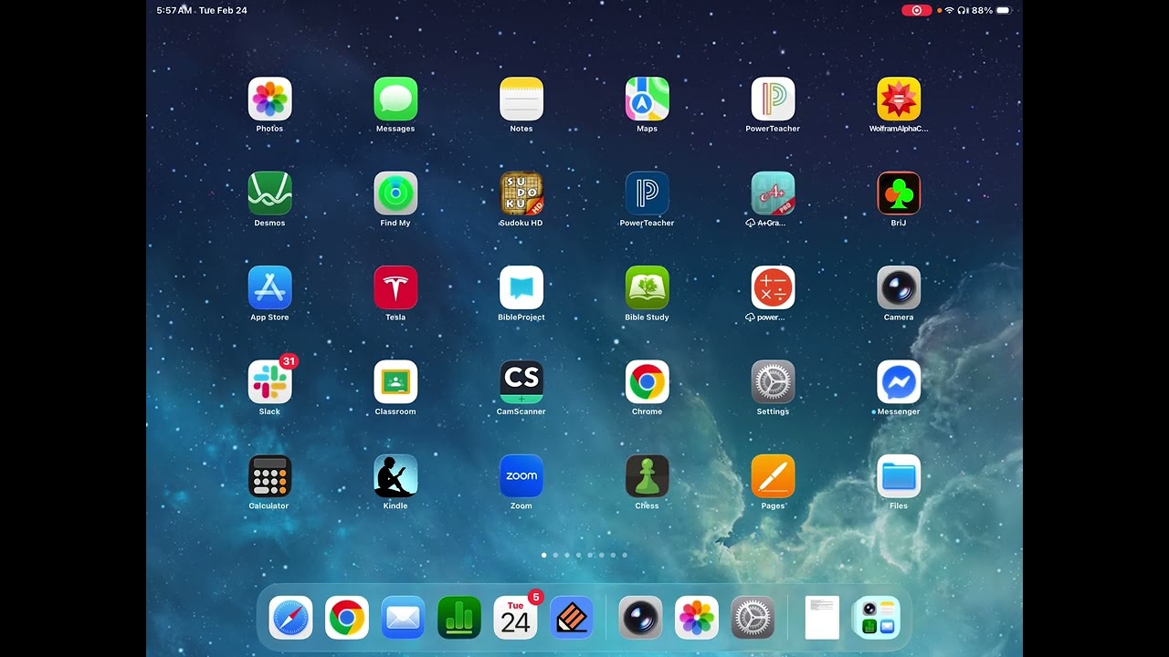Launch the Pages app
Image resolution: width=1169 pixels, height=657 pixels.
click(774, 476)
